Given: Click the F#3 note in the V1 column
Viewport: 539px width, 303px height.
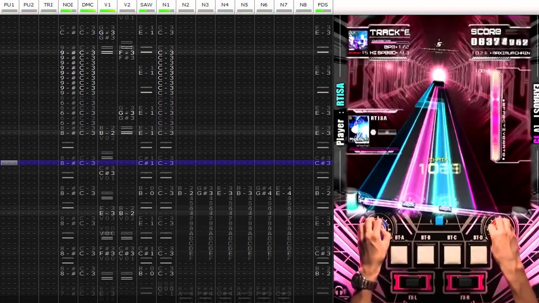Looking at the screenshot, I should (107, 253).
